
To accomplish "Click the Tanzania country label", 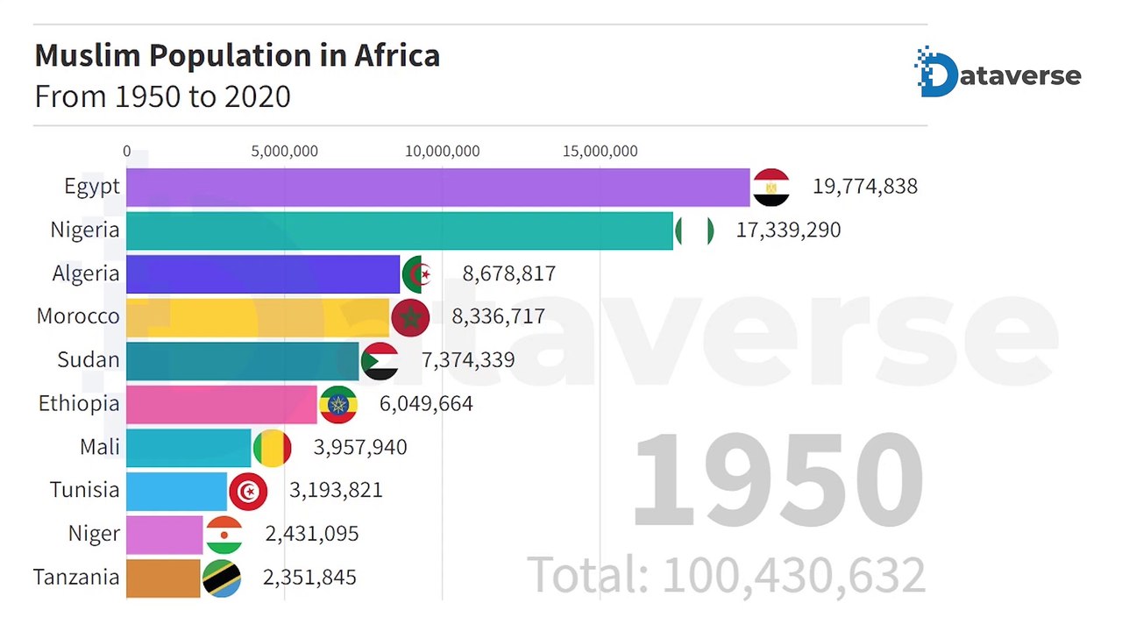I will 76,577.
